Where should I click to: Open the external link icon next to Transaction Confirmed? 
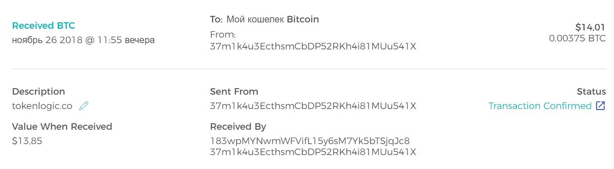point(600,106)
